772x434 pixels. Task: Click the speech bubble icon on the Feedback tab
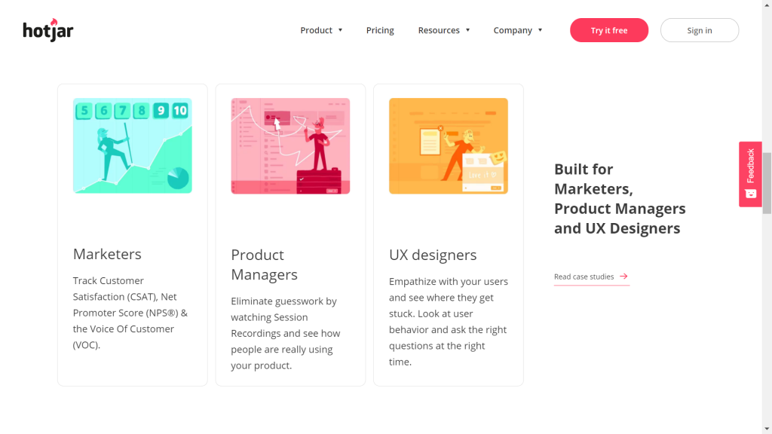750,194
